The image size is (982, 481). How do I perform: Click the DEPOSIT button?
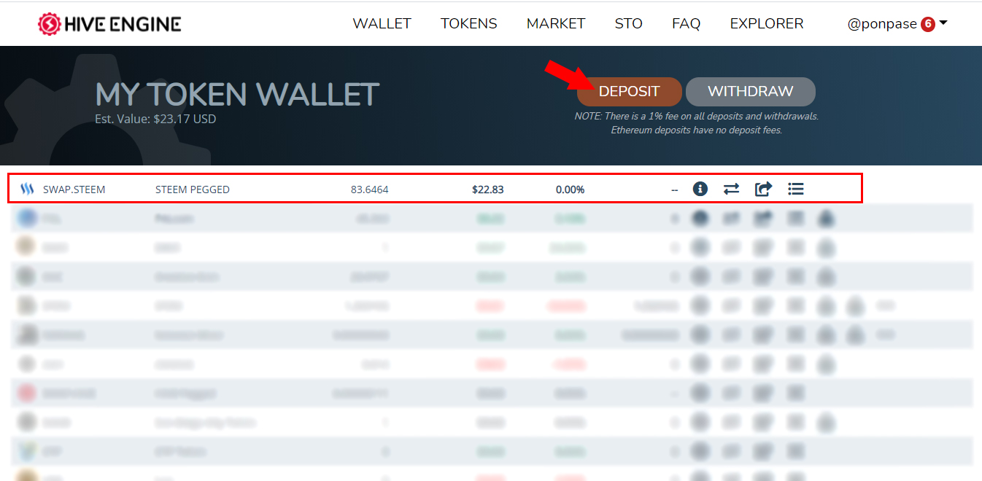coord(629,92)
